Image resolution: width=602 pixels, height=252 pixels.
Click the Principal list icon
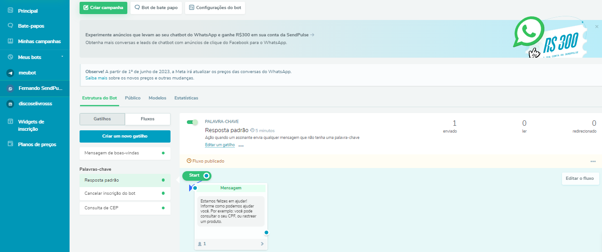(x=10, y=10)
